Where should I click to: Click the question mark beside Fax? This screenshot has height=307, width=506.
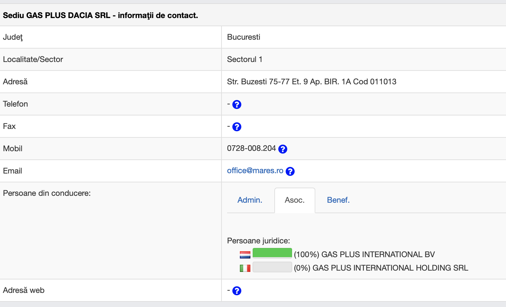(x=237, y=127)
